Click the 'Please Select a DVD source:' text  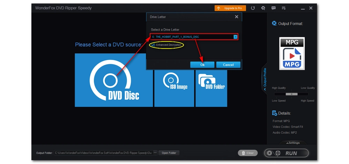tap(109, 45)
